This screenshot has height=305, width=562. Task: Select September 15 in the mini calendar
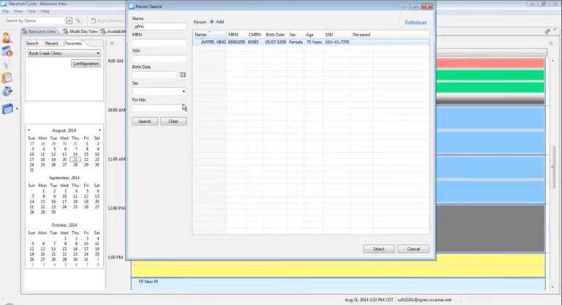tap(42, 201)
